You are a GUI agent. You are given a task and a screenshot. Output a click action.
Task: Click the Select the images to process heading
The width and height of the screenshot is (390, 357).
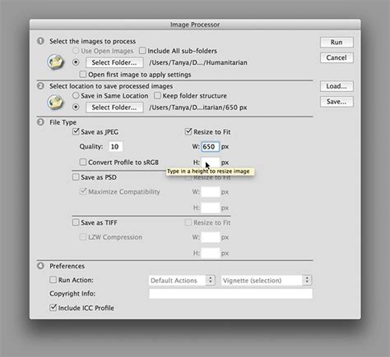click(x=92, y=41)
